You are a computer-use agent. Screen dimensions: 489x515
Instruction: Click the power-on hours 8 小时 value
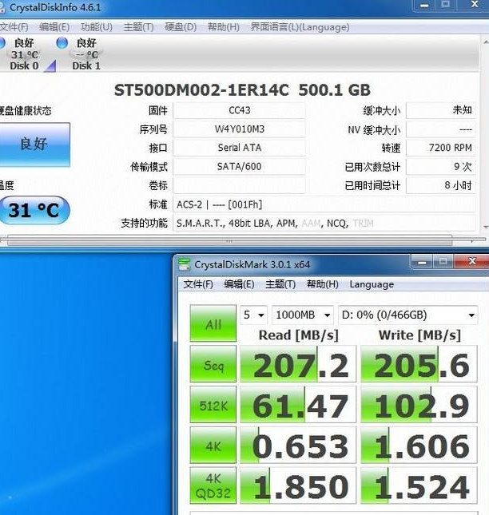[441, 185]
